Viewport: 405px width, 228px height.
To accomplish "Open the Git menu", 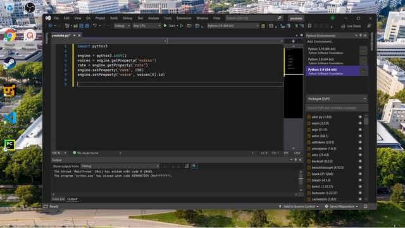I will (88, 18).
